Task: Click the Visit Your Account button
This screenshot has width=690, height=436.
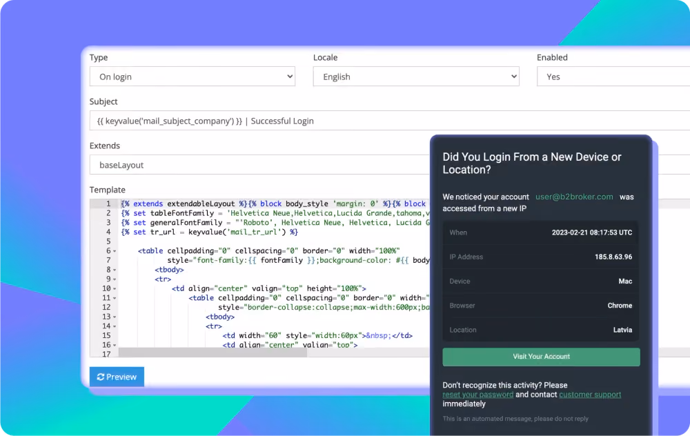Action: [x=541, y=357]
